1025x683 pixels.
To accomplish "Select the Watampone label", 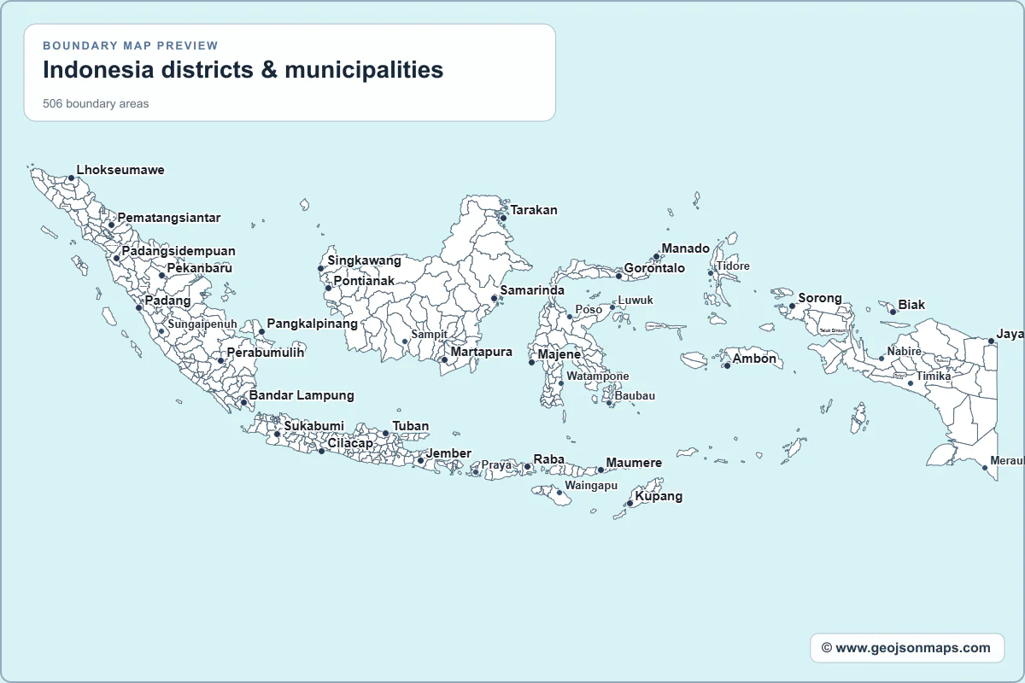I will tap(598, 376).
